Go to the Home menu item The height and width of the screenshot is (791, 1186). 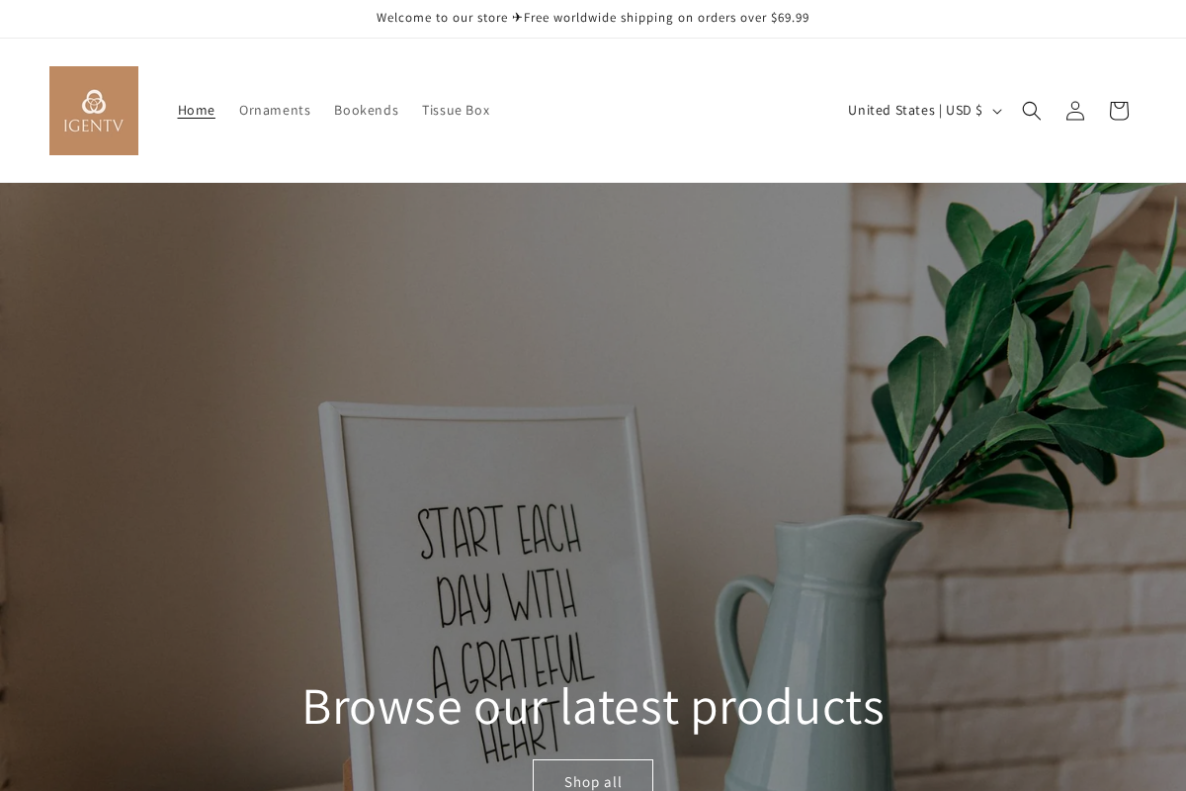tap(196, 110)
